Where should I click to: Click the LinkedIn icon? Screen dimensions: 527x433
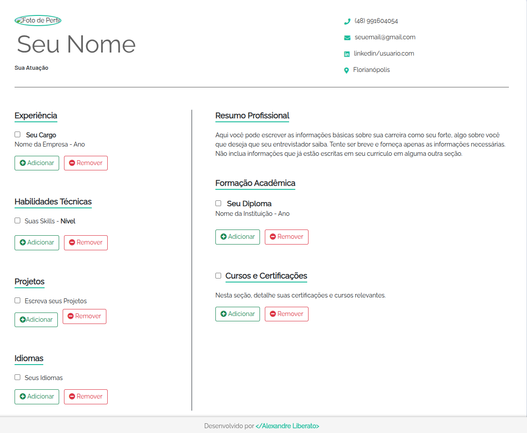pos(347,54)
